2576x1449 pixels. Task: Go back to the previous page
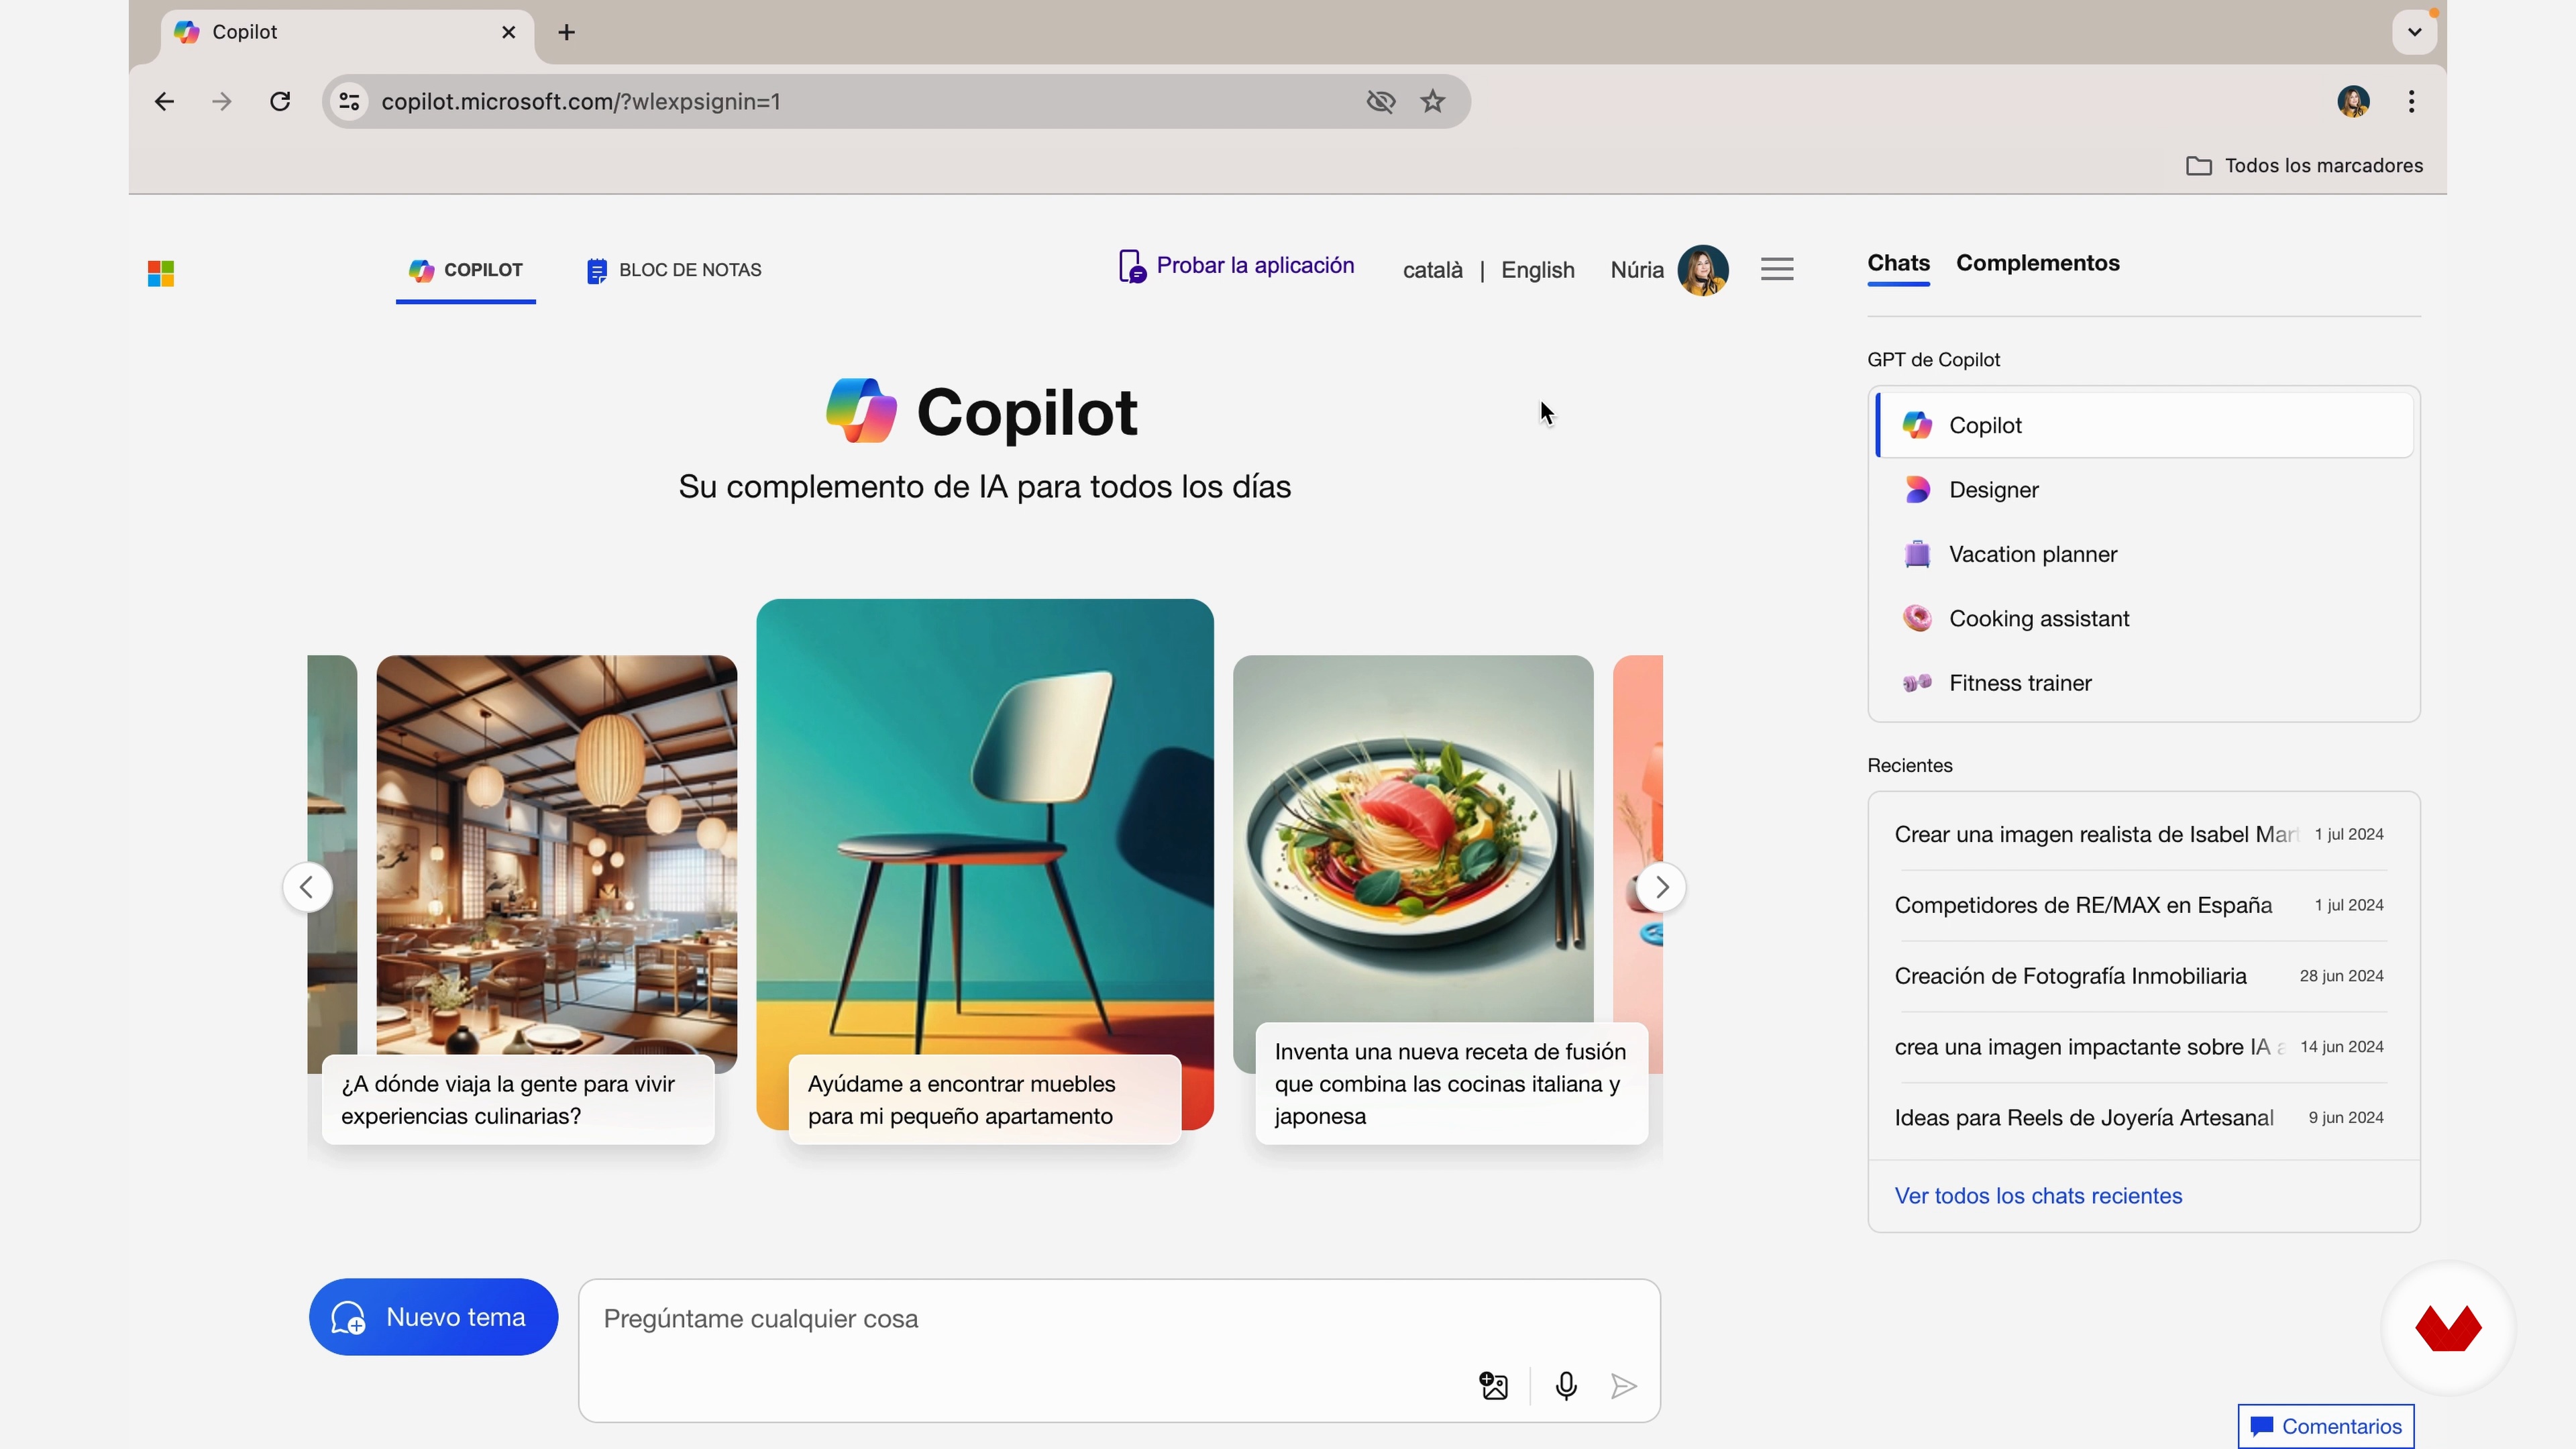click(x=165, y=101)
